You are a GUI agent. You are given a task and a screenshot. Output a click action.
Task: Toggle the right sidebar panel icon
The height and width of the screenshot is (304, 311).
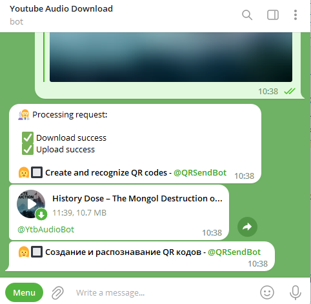pyautogui.click(x=273, y=15)
